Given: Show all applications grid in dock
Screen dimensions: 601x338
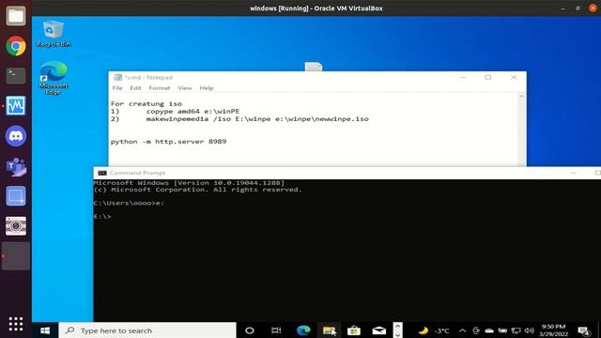Looking at the screenshot, I should coord(16,324).
